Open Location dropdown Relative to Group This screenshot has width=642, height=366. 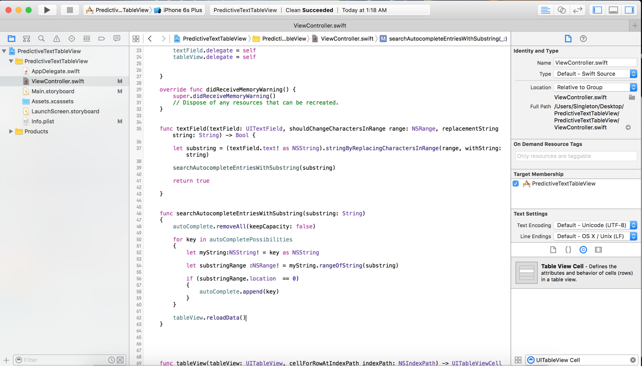[595, 87]
